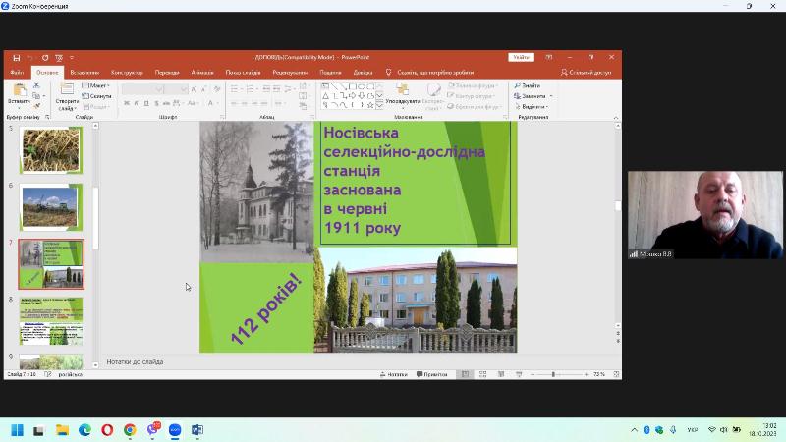Switch to Normal view in status bar

click(465, 374)
